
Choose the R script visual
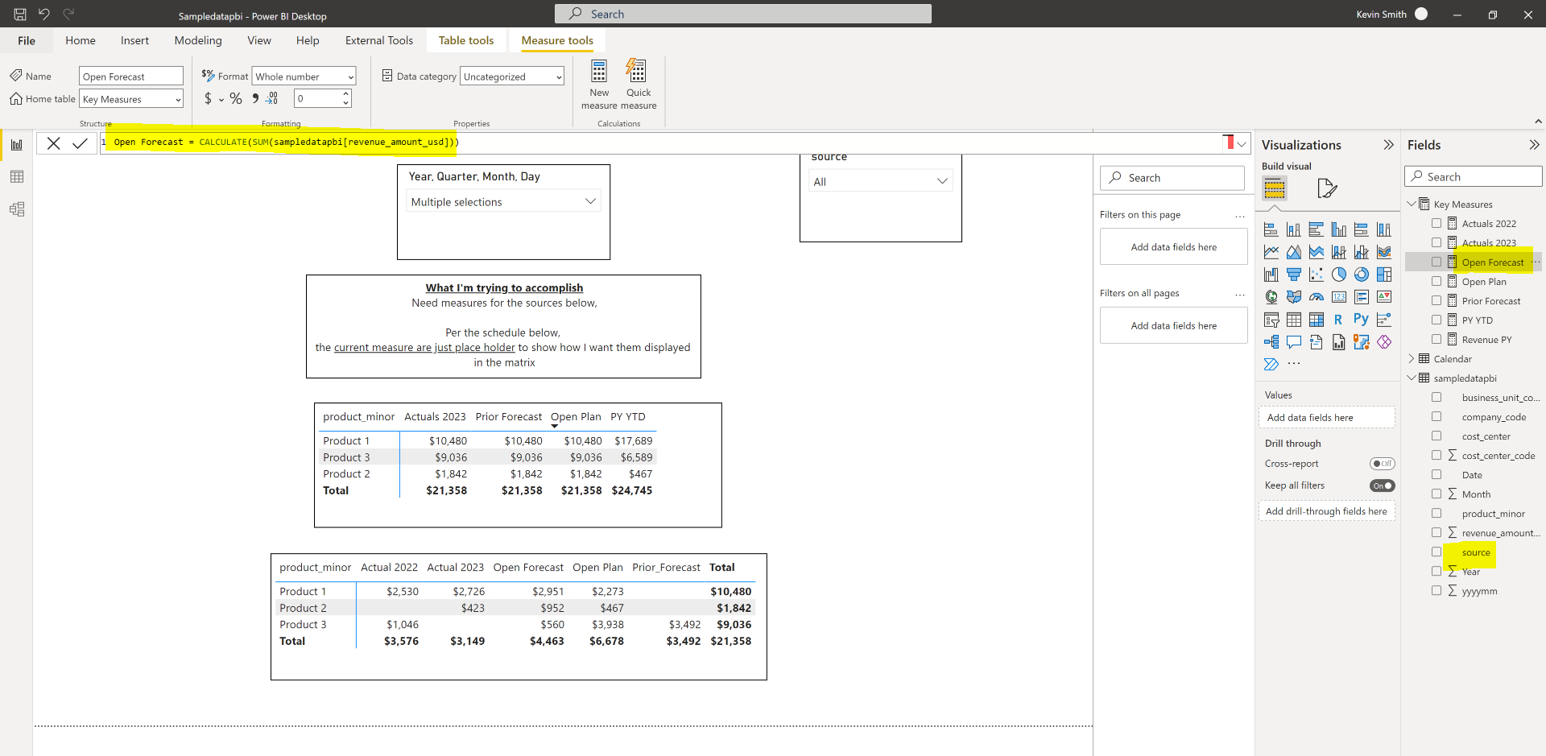point(1338,320)
